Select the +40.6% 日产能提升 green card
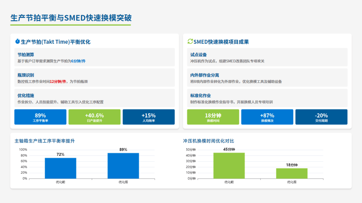 94,117
